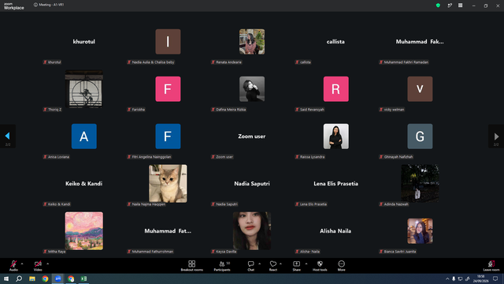Image resolution: width=504 pixels, height=284 pixels.
Task: Open Host tools shield
Action: click(x=320, y=266)
